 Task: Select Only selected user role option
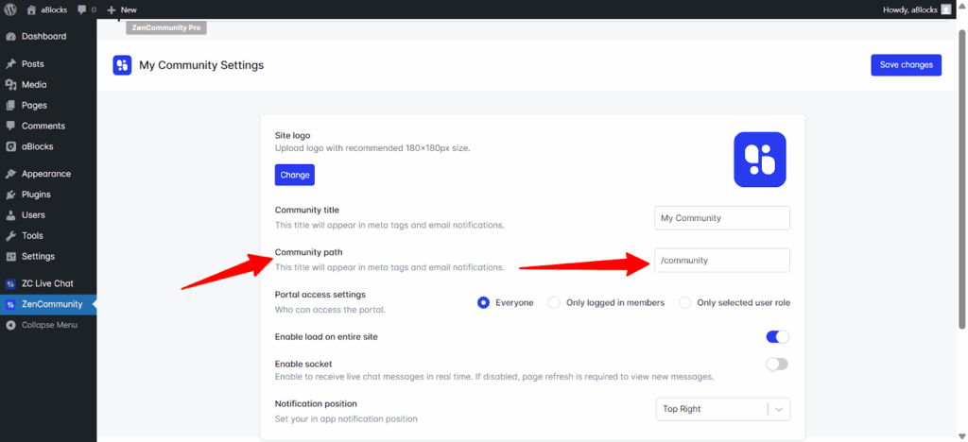pyautogui.click(x=685, y=302)
